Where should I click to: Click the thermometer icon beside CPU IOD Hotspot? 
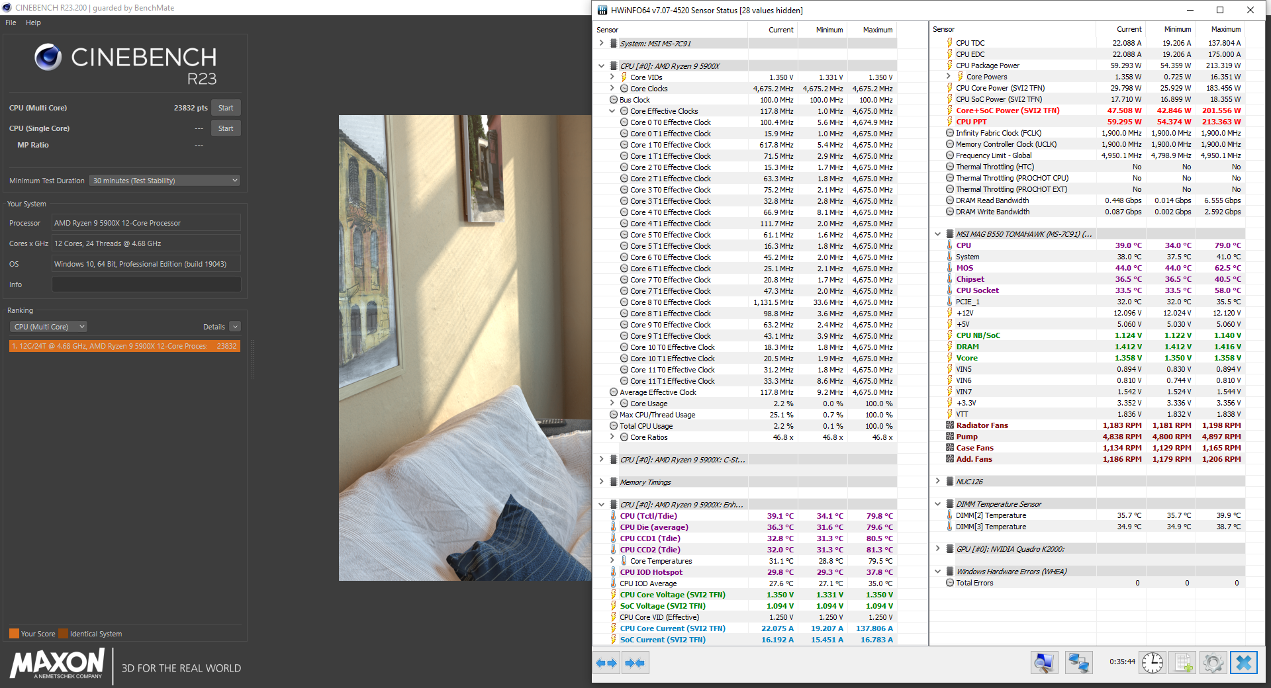[614, 572]
